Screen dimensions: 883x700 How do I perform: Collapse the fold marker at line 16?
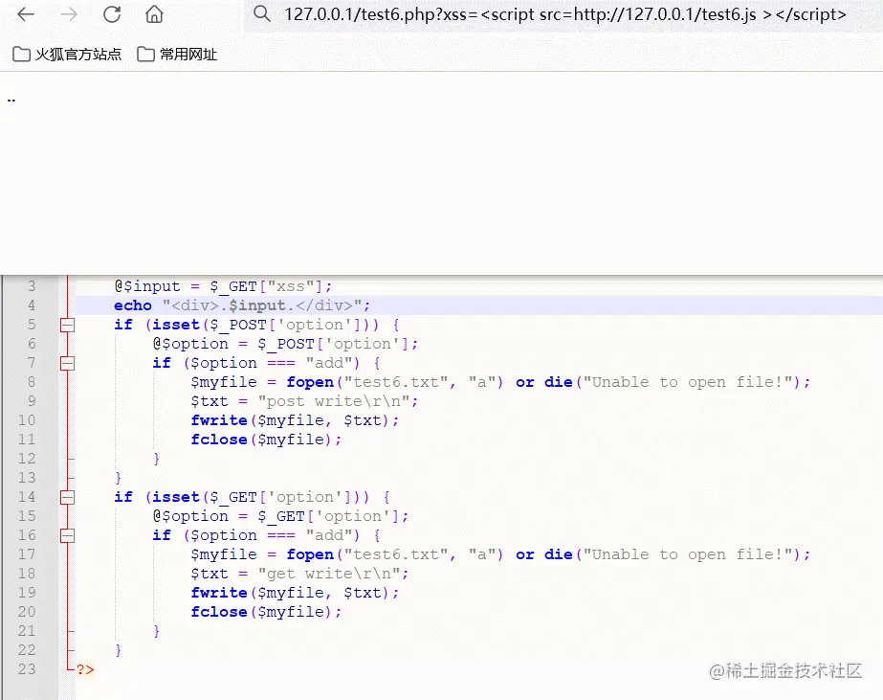(x=68, y=535)
